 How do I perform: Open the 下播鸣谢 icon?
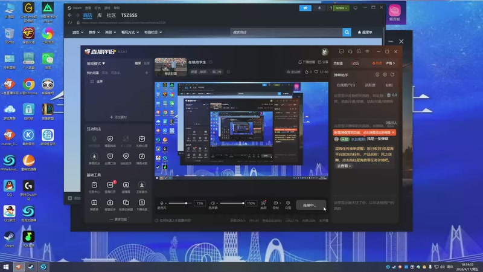(x=142, y=202)
